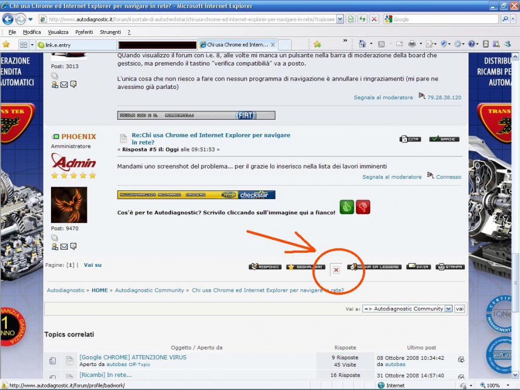This screenshot has width=520, height=390.
Task: Click the green thumbs-up icon
Action: [346, 207]
